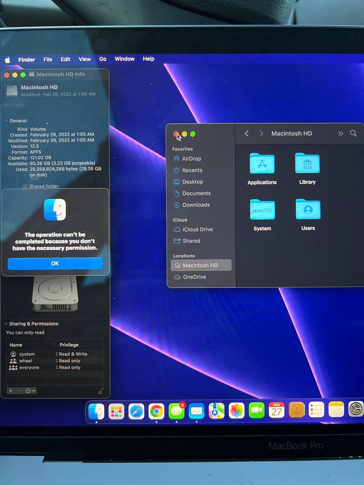Click the plus button to add a user

[11, 391]
